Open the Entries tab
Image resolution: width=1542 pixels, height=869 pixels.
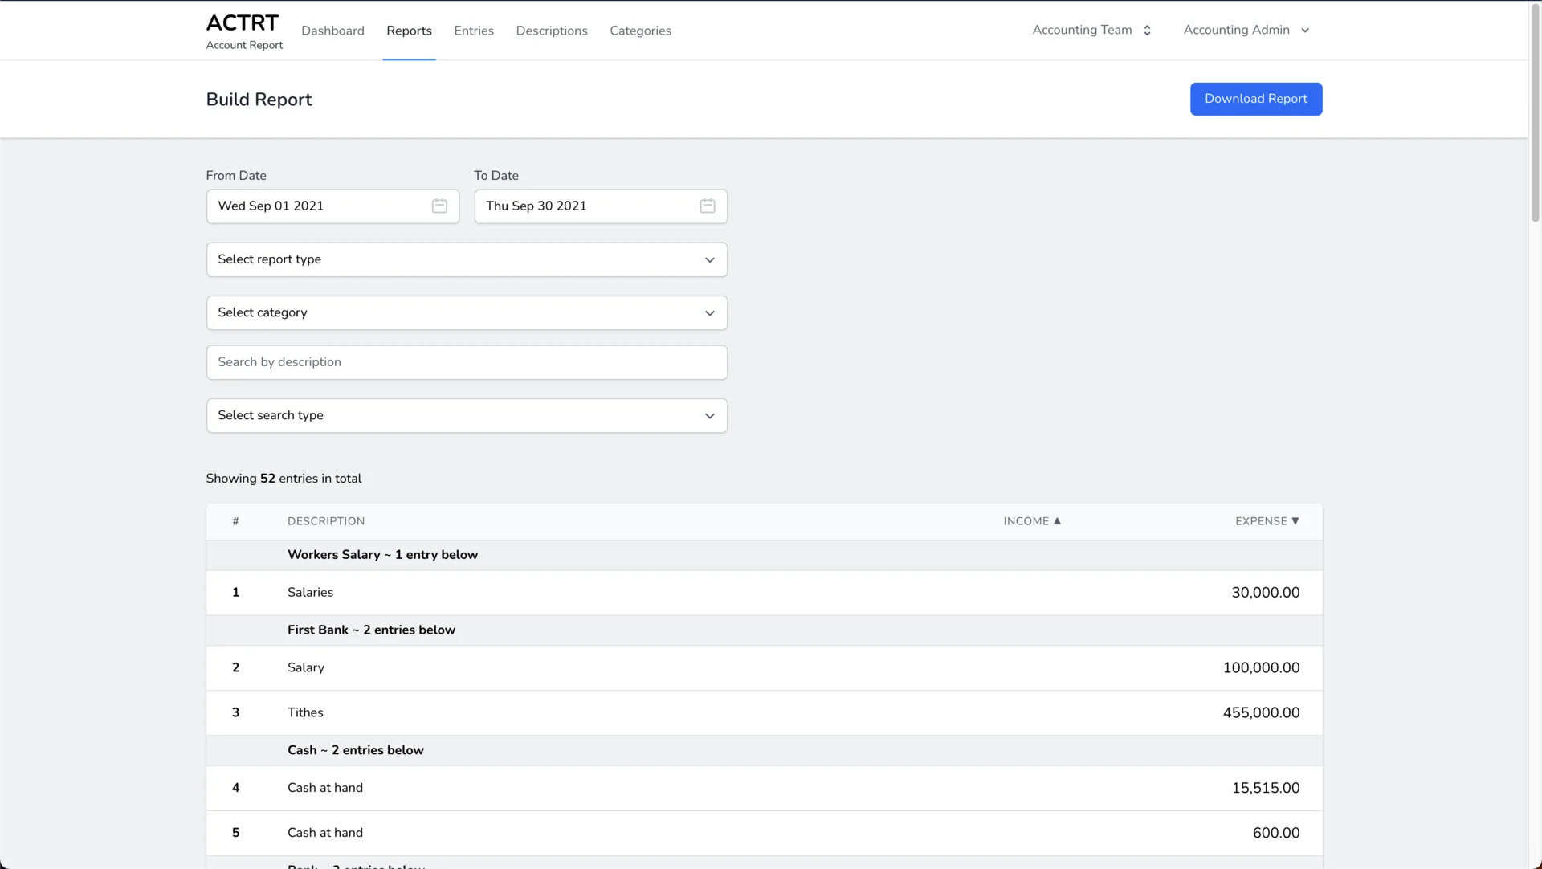(x=474, y=31)
